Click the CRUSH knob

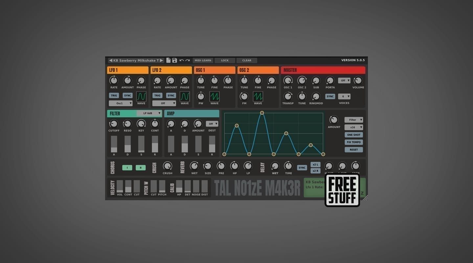[x=168, y=166]
